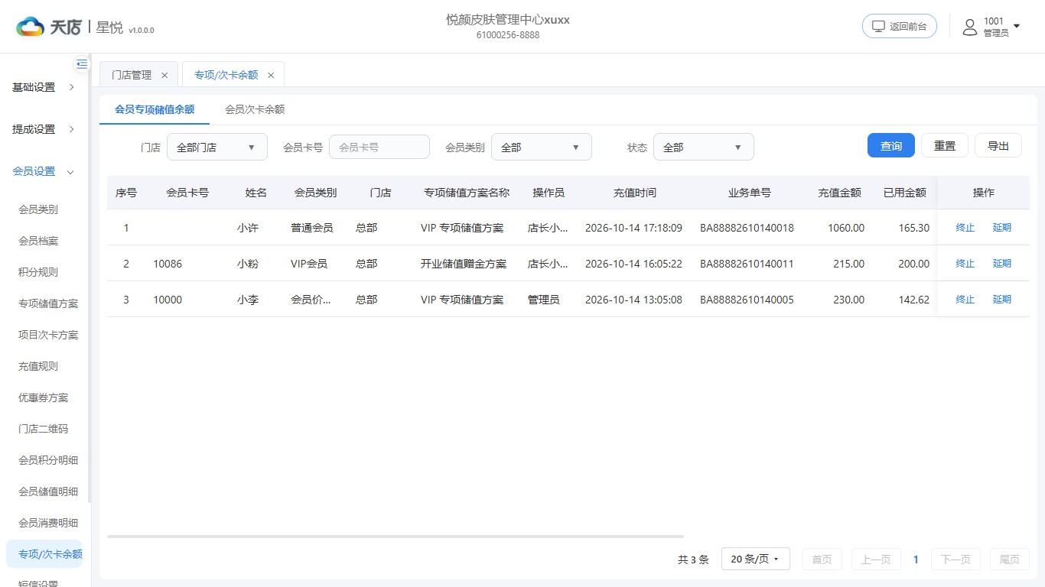Open the 门店 dropdown showing 全部门店
The image size is (1045, 587).
point(217,148)
